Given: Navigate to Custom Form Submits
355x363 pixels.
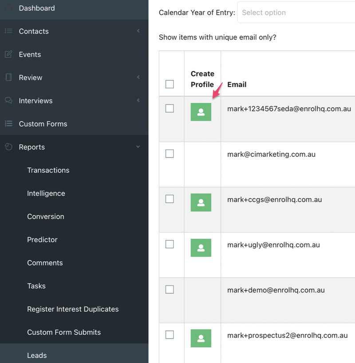Looking at the screenshot, I should (64, 332).
